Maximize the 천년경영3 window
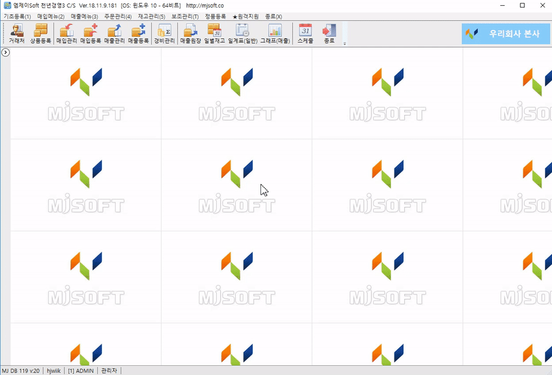 tap(523, 5)
